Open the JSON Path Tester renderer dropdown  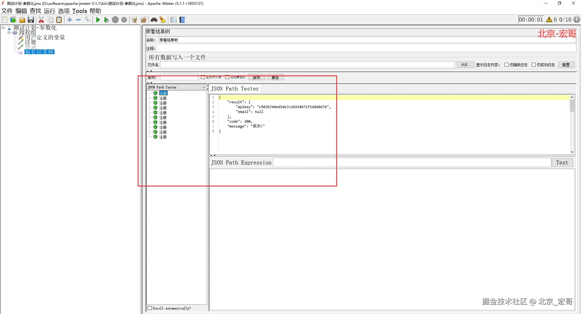pos(177,87)
